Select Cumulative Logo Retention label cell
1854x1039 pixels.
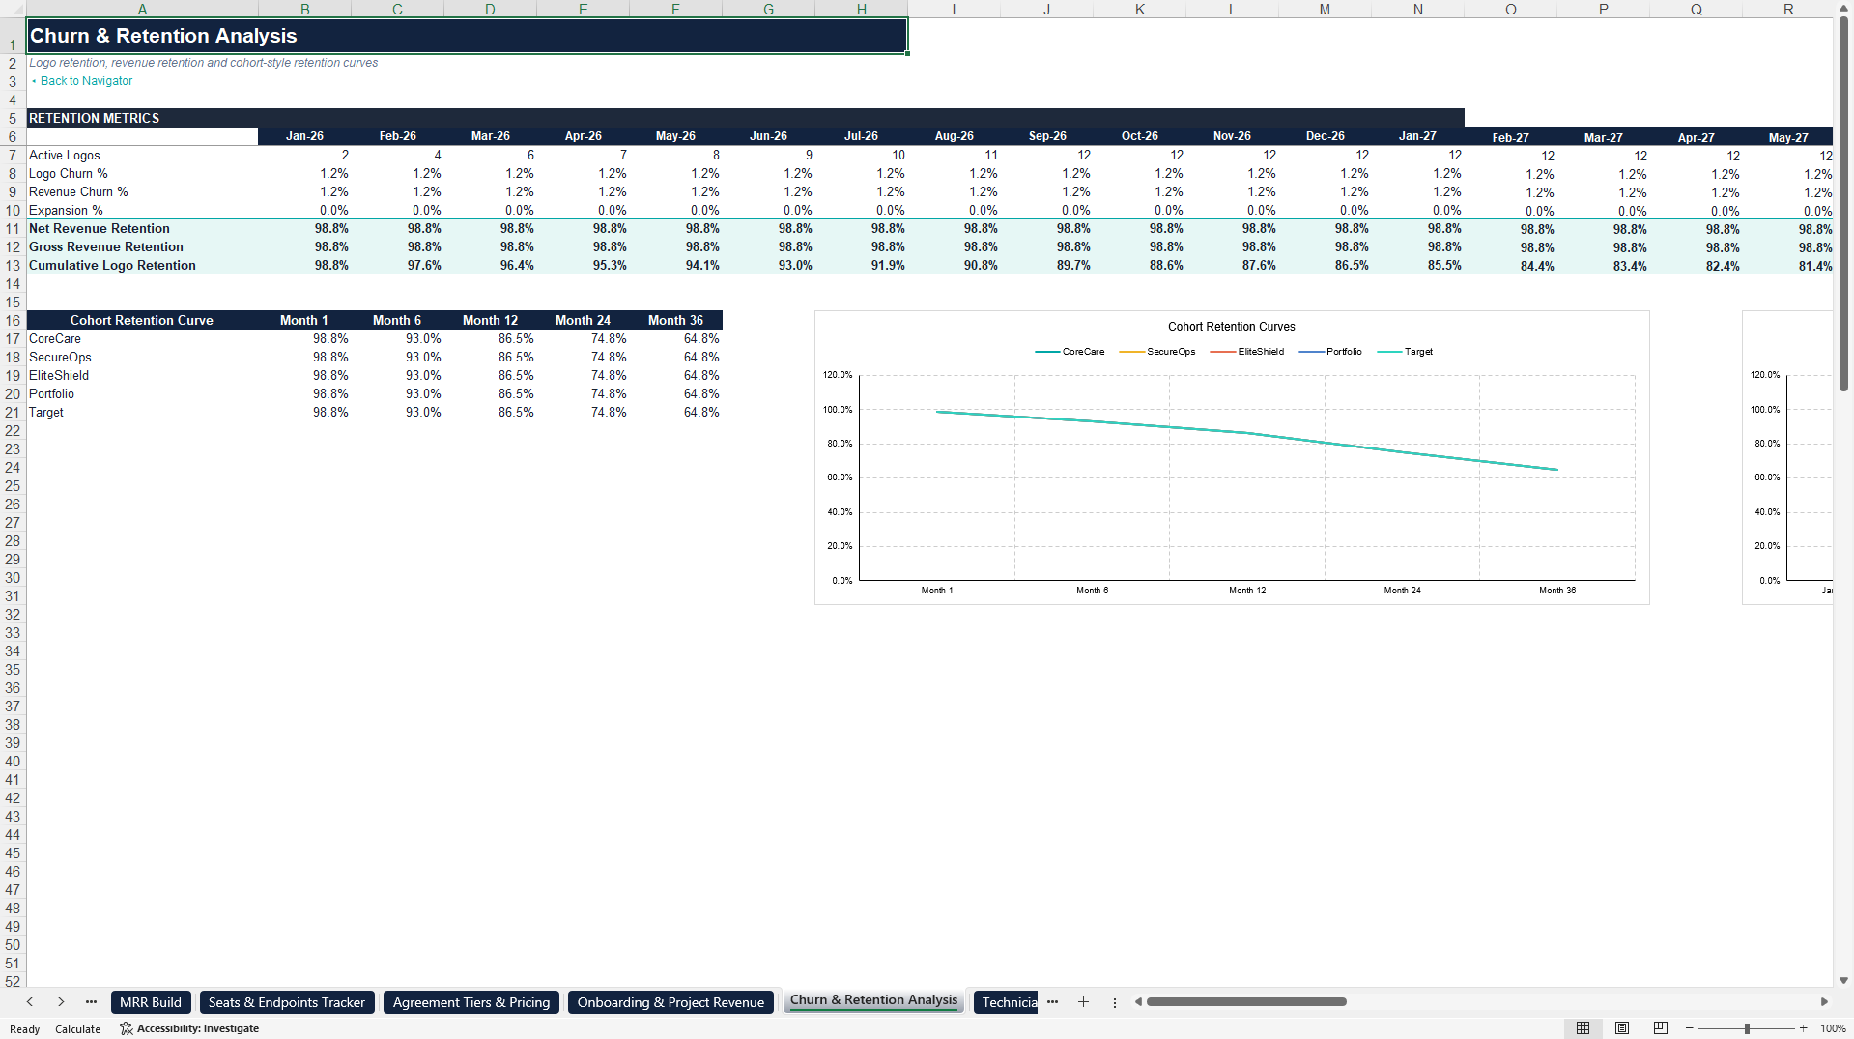pyautogui.click(x=142, y=265)
